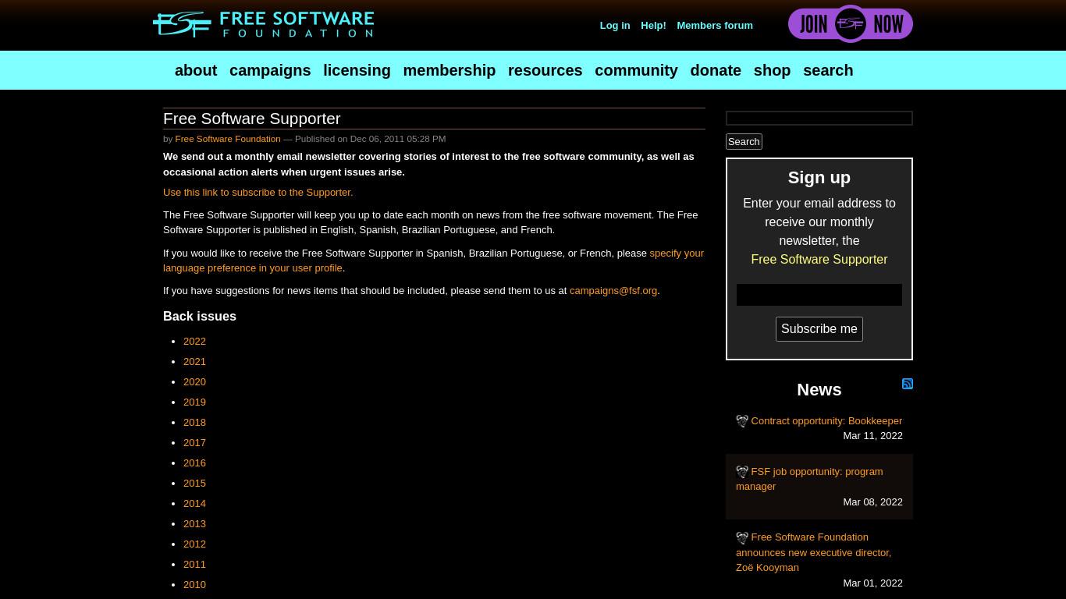Open the 2017 back issues
Screen dimensions: 1066x599
[x=194, y=442]
